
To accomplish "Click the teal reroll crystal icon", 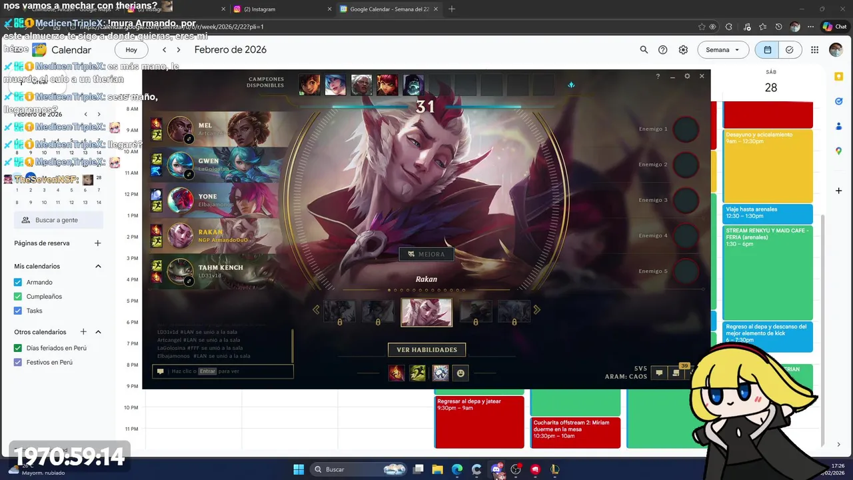I will [571, 85].
